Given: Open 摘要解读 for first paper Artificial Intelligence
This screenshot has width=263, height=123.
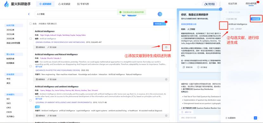Looking at the screenshot, I should click(x=40, y=47).
